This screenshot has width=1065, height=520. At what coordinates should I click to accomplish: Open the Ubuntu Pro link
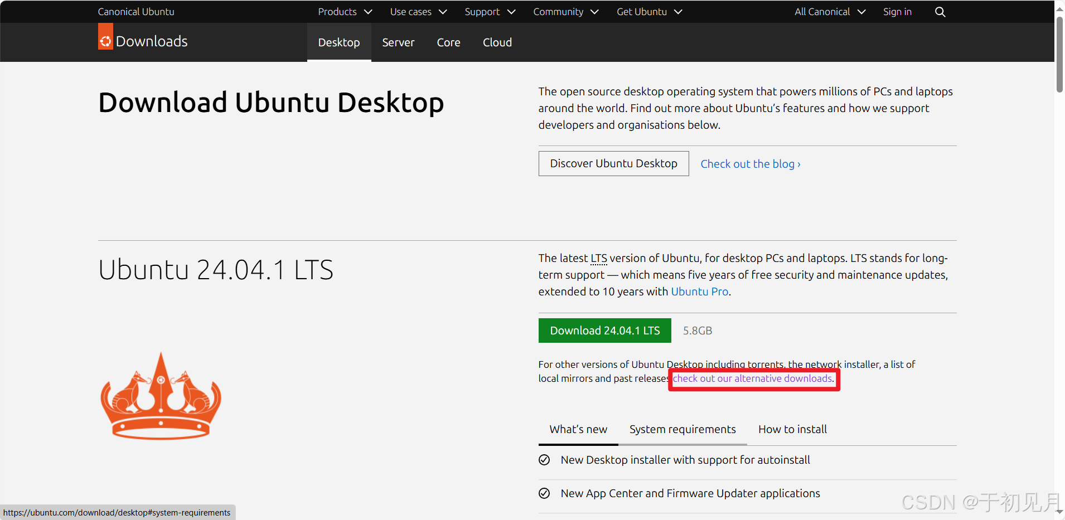point(699,291)
